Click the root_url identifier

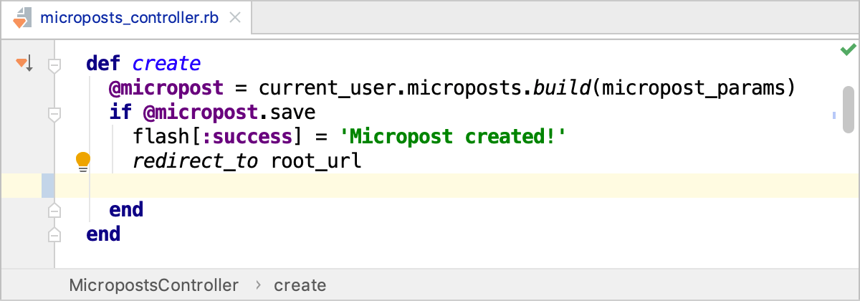point(316,161)
